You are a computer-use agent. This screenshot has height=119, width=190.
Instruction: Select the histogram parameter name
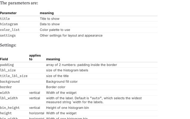(9, 24)
